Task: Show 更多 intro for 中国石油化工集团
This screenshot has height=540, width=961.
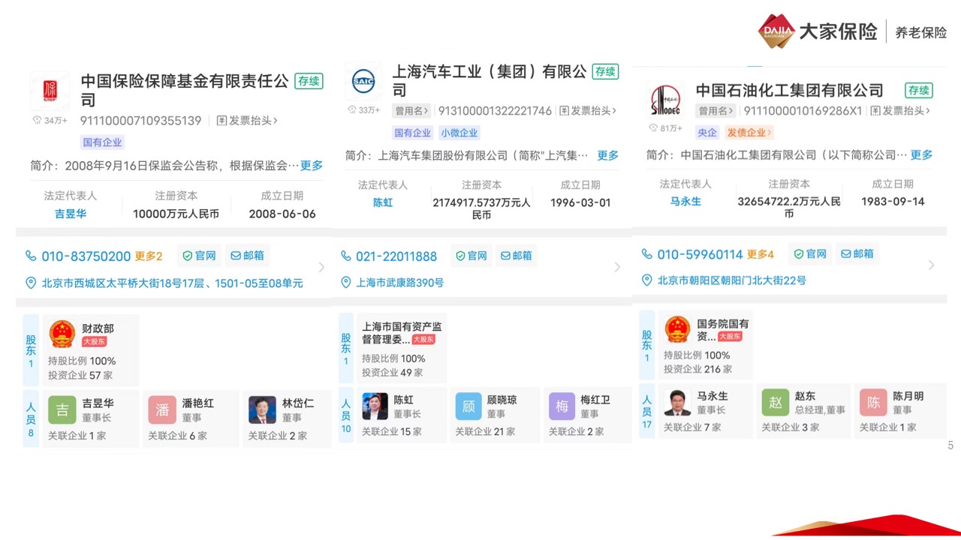Action: pos(921,154)
